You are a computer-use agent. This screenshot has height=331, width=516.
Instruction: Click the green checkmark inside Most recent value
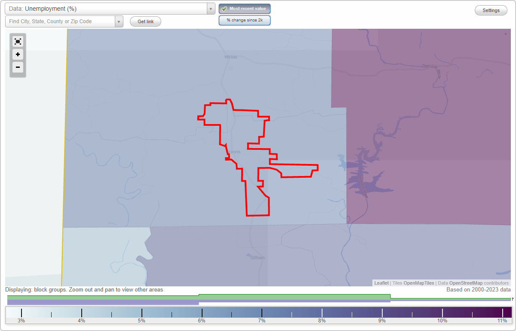point(224,9)
